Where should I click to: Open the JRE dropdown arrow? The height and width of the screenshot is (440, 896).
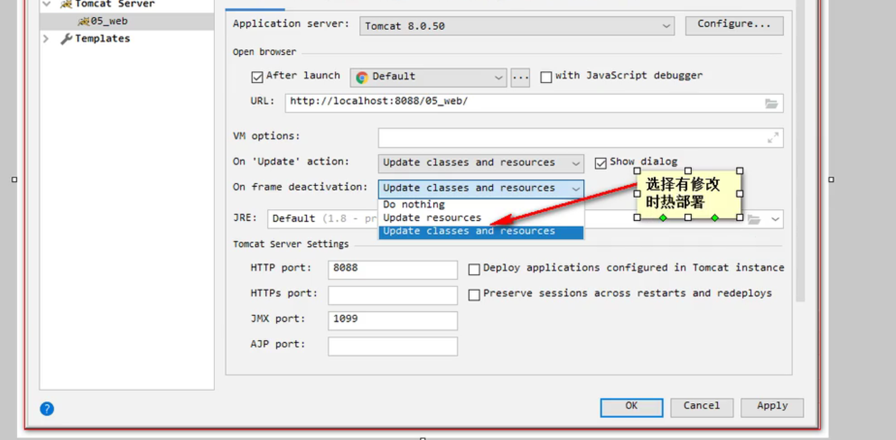(775, 219)
